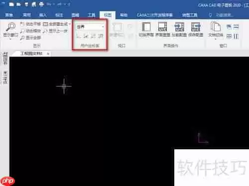Click the 加载配置 load configuration button
Screen dimensions: 249x186
pos(179,29)
